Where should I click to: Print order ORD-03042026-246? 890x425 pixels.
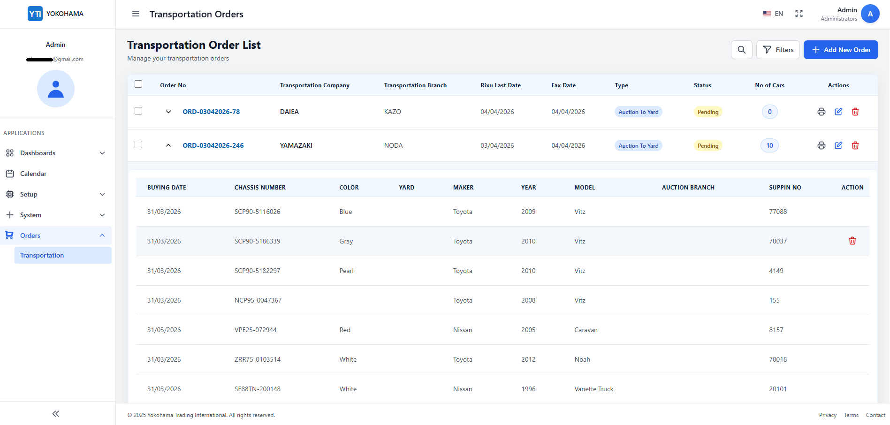pyautogui.click(x=821, y=145)
